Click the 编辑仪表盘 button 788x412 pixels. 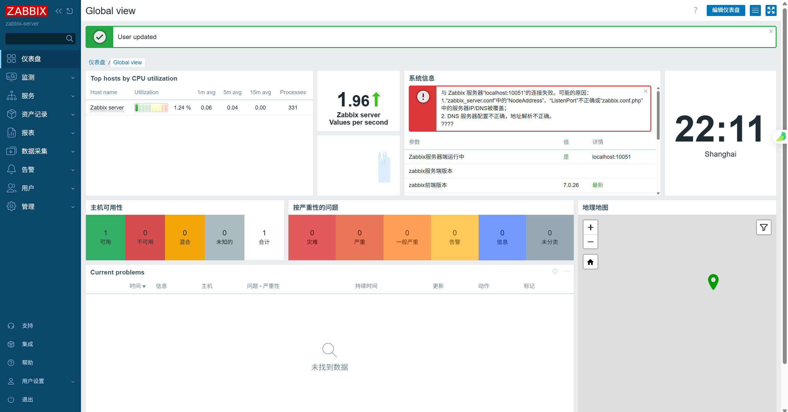click(726, 10)
